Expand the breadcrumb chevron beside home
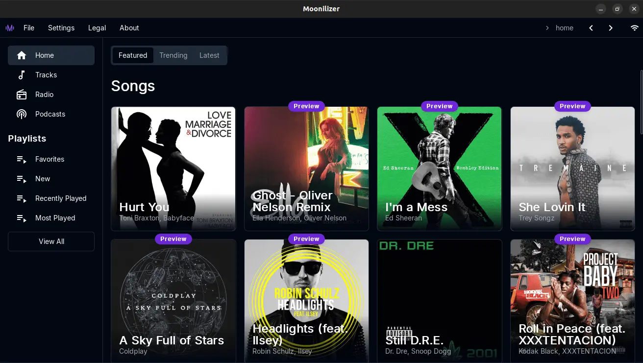 click(547, 28)
